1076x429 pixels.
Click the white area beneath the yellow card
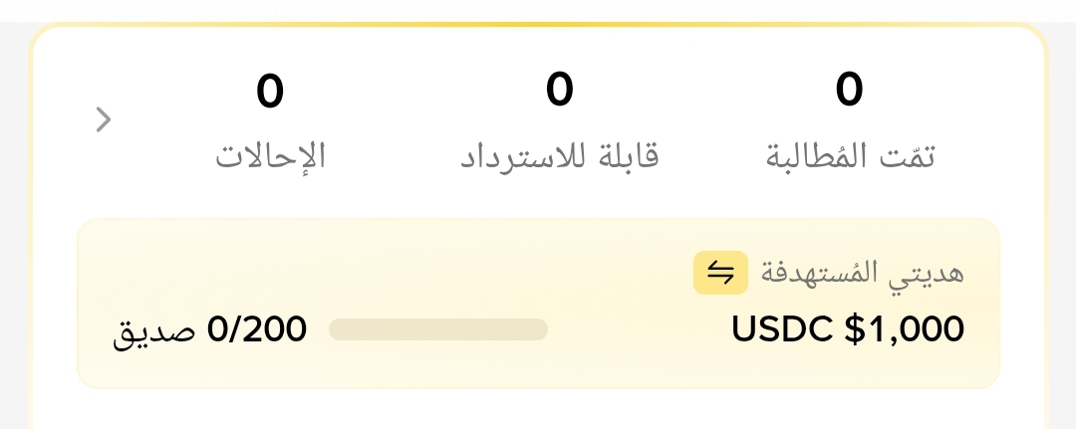[x=538, y=410]
